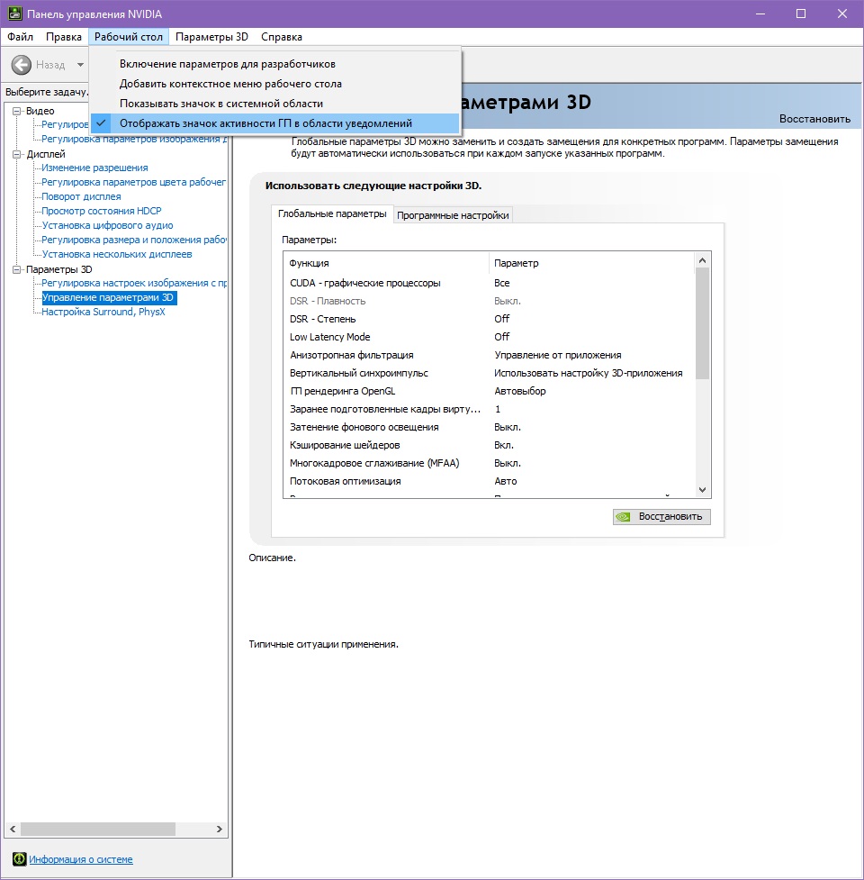This screenshot has height=880, width=864.
Task: Select Управление параметрами 3D tree item
Action: [x=109, y=297]
